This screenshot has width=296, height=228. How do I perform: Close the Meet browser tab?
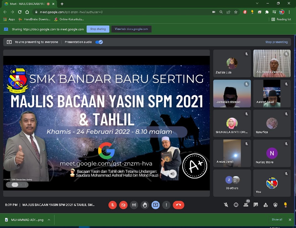[53, 4]
